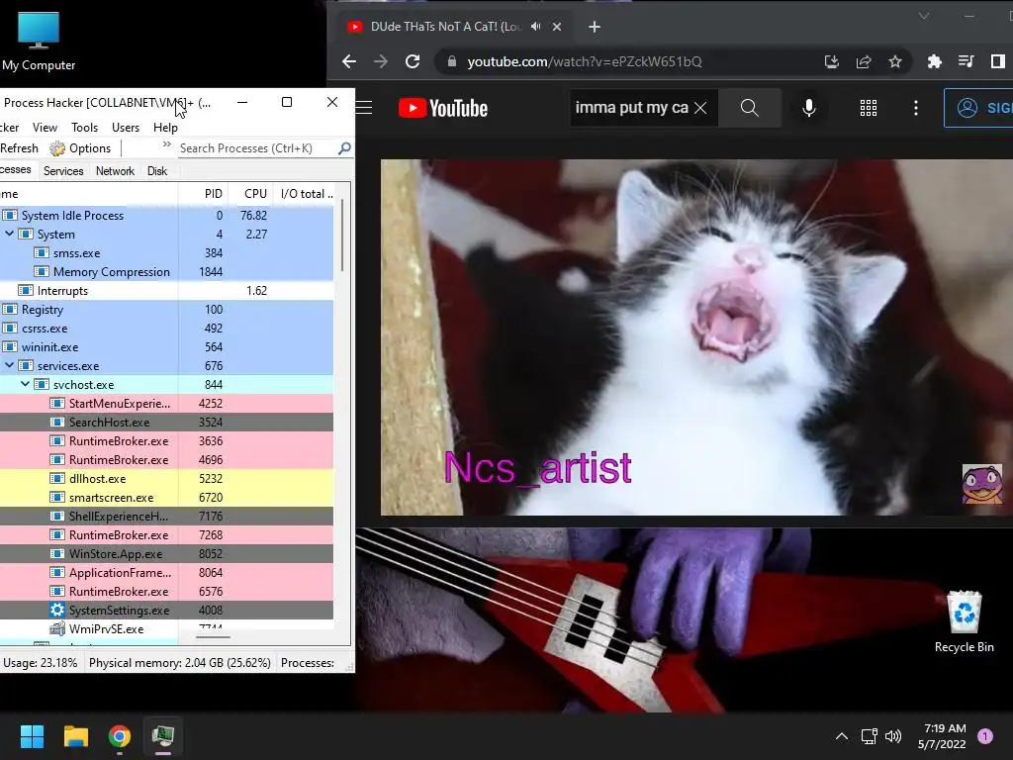This screenshot has height=760, width=1013.
Task: Search YouTube with voice microphone
Action: (x=808, y=108)
